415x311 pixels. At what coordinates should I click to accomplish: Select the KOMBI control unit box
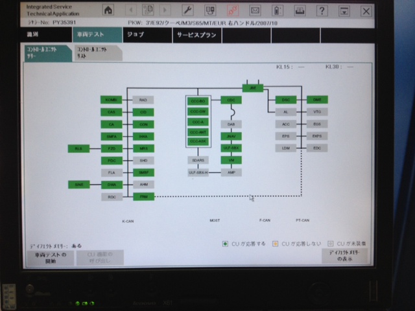click(x=111, y=100)
